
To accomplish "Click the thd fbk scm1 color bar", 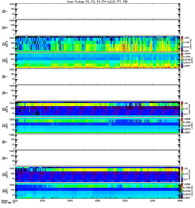I will (x=182, y=126).
